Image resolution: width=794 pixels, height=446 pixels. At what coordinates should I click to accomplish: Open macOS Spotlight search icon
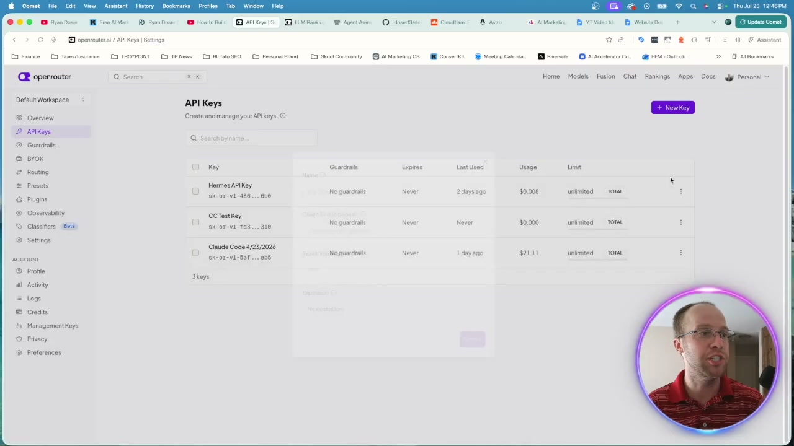(x=693, y=6)
